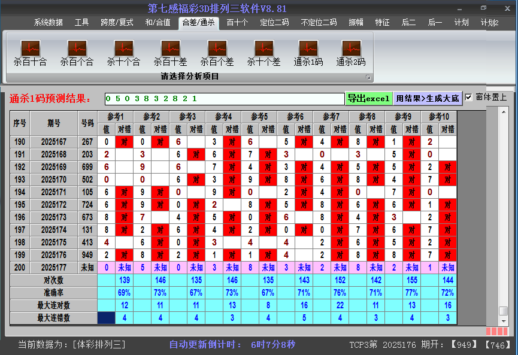Click the 参考1 column header
Image resolution: width=518 pixels, height=355 pixels.
pos(116,117)
